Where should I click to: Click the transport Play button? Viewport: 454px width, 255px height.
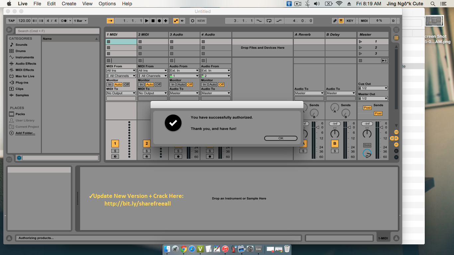[x=147, y=21]
